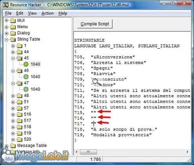Expand string table folder 1
The image size is (194, 165).
click(13, 46)
